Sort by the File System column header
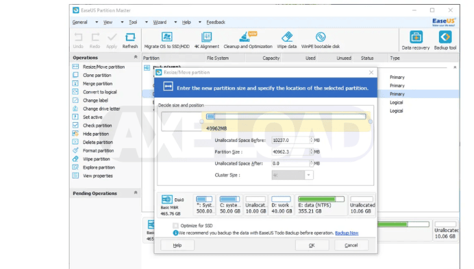Screen dimensions: 474x269 pos(218,58)
